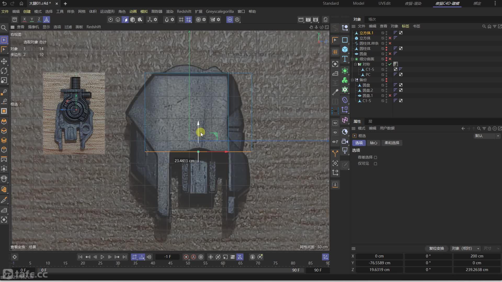This screenshot has width=502, height=282.
Task: Enable the 容差选择 checkbox
Action: 375,157
